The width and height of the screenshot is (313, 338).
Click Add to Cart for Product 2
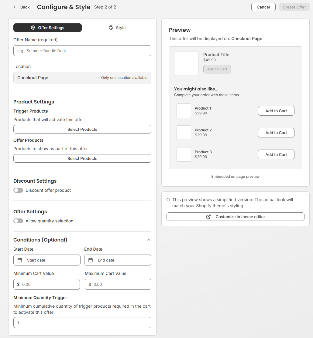(276, 133)
